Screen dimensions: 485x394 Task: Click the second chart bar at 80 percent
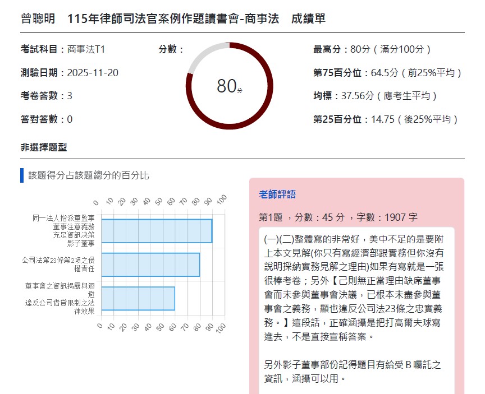(150, 265)
